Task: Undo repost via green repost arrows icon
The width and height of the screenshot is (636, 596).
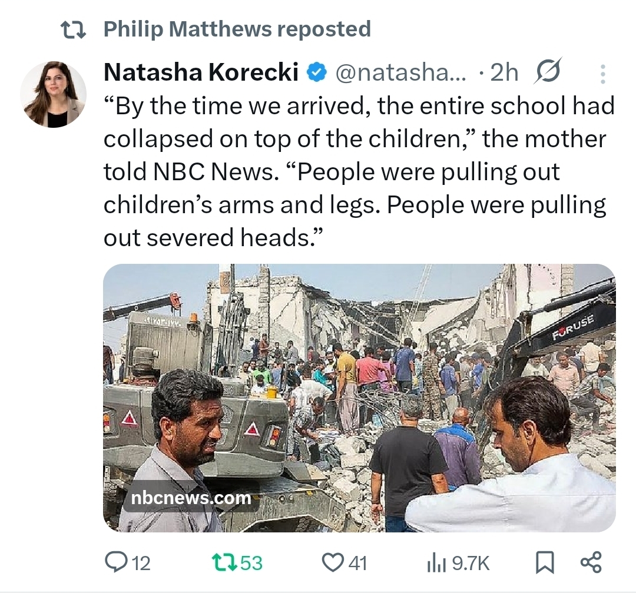Action: (223, 563)
